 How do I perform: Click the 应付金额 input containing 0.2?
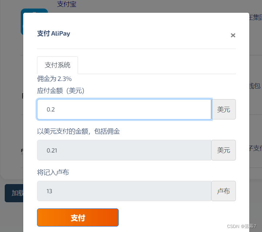tap(124, 109)
